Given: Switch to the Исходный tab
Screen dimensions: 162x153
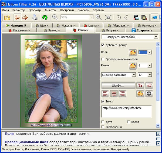Looking at the screenshot, I should pos(16,25).
